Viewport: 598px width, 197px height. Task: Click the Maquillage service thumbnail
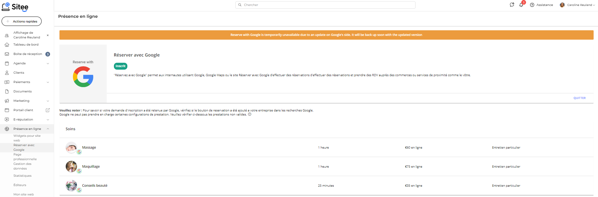[71, 166]
